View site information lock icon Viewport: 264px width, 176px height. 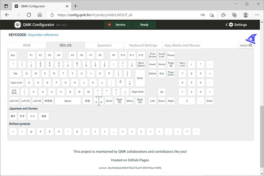(x=52, y=15)
